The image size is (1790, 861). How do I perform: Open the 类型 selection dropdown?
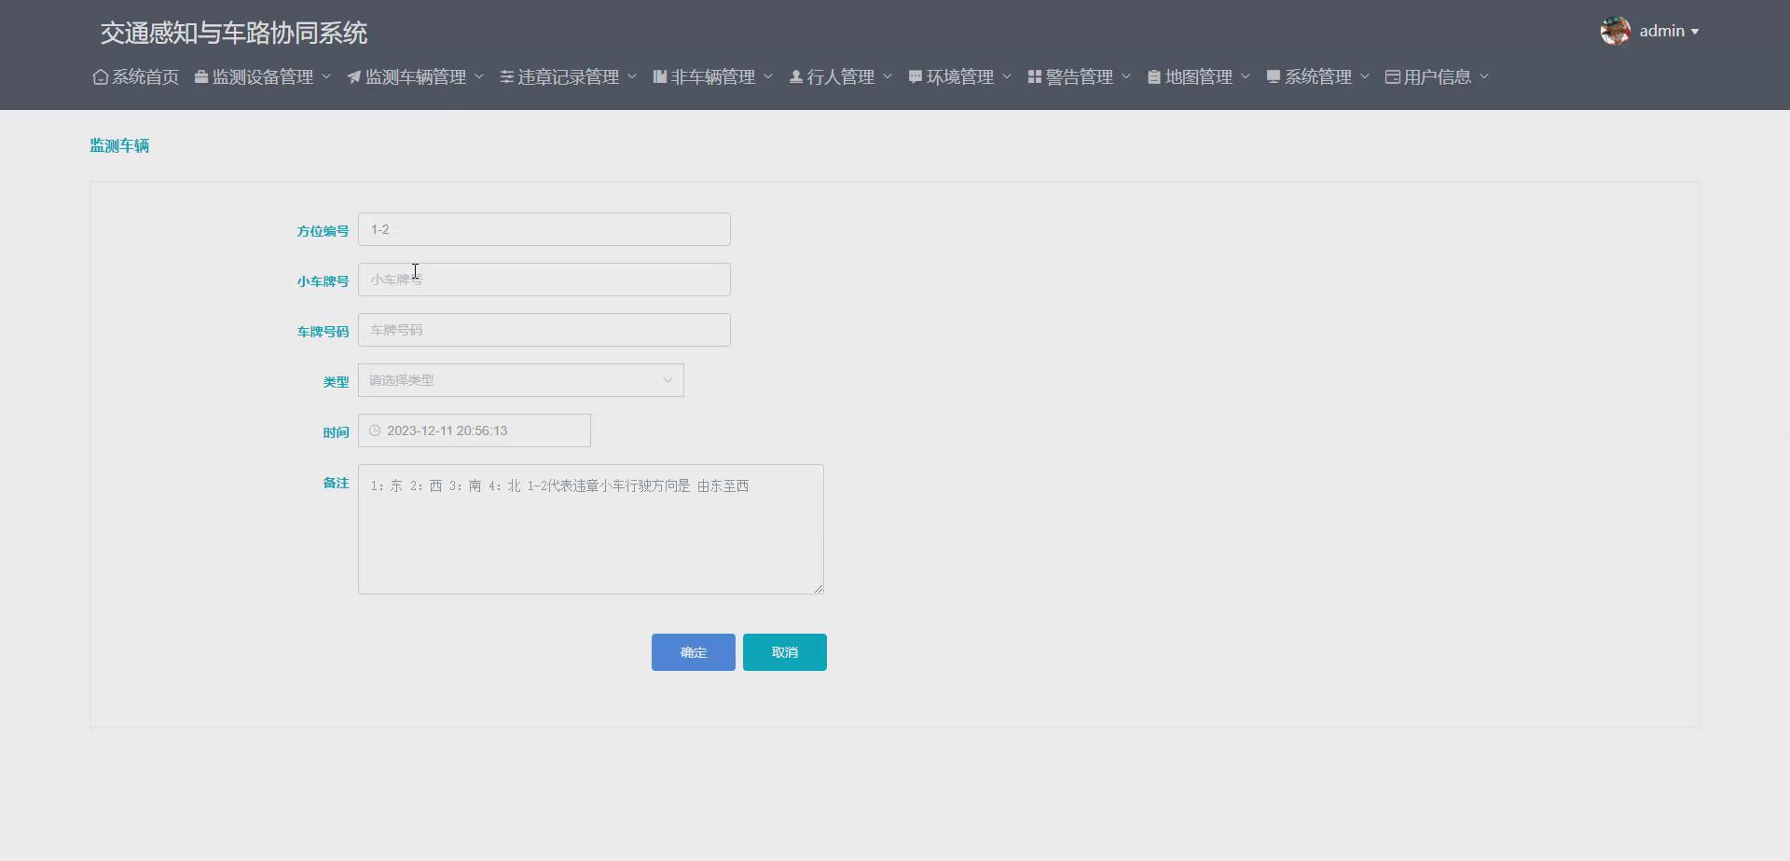coord(519,379)
